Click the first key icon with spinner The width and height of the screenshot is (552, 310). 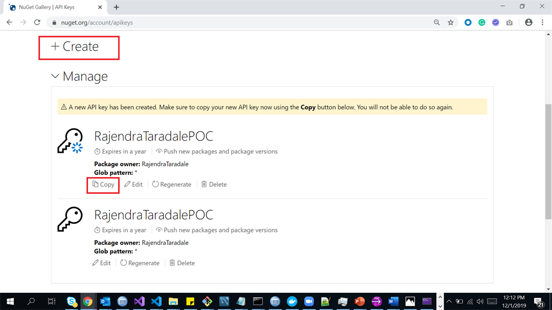tap(71, 140)
